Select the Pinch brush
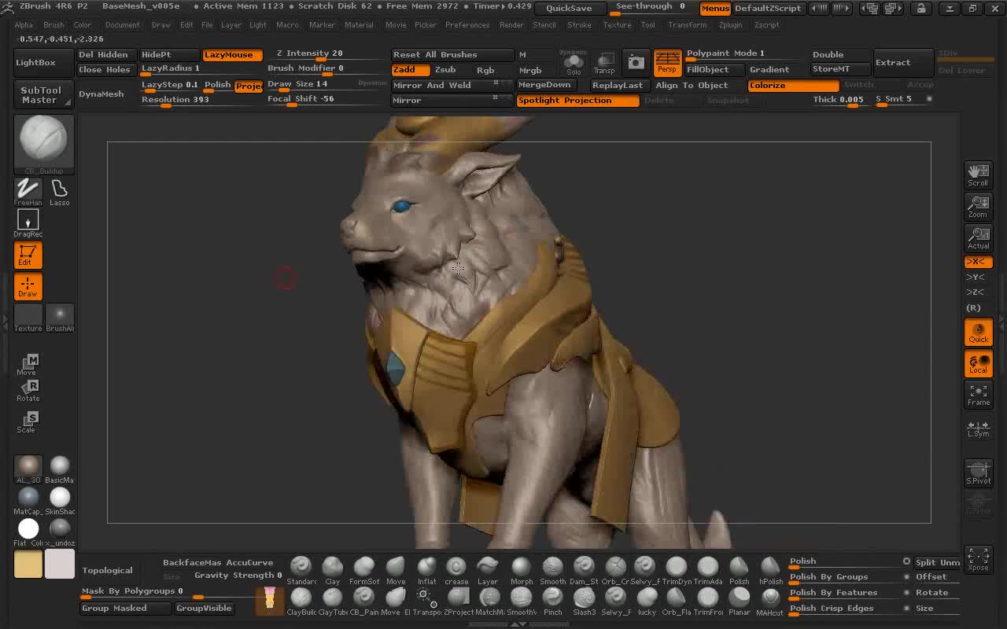Viewport: 1007px width, 629px height. click(x=553, y=601)
